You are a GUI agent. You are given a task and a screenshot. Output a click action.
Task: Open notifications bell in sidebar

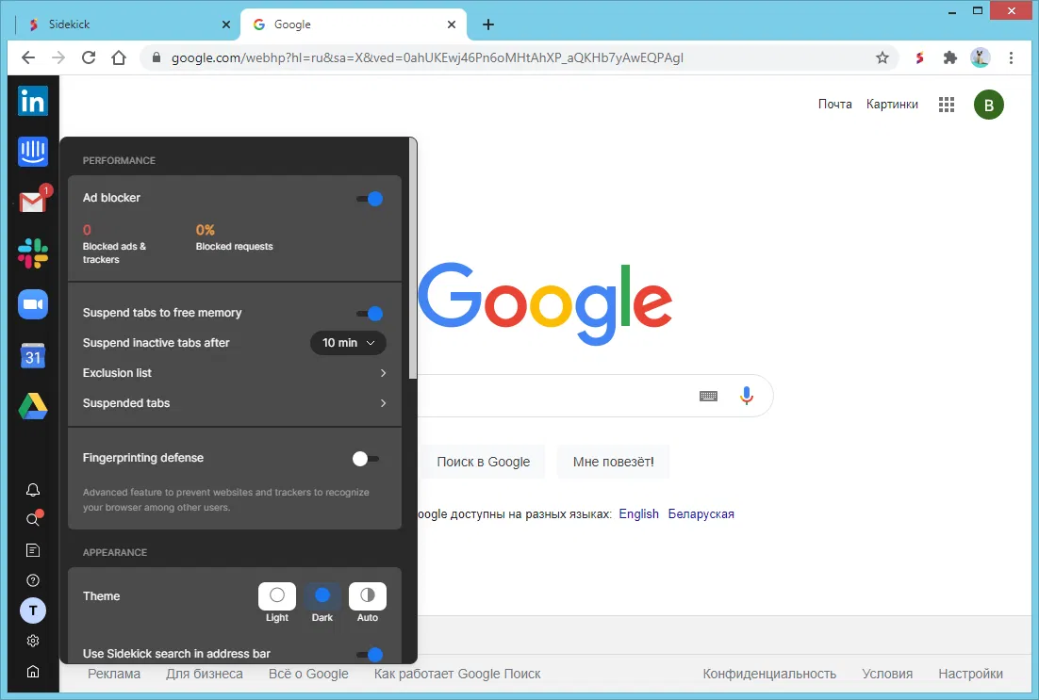tap(32, 489)
